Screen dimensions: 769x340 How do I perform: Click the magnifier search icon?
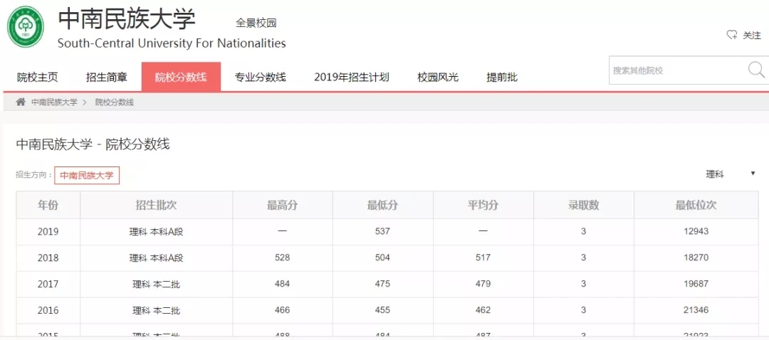[x=755, y=70]
